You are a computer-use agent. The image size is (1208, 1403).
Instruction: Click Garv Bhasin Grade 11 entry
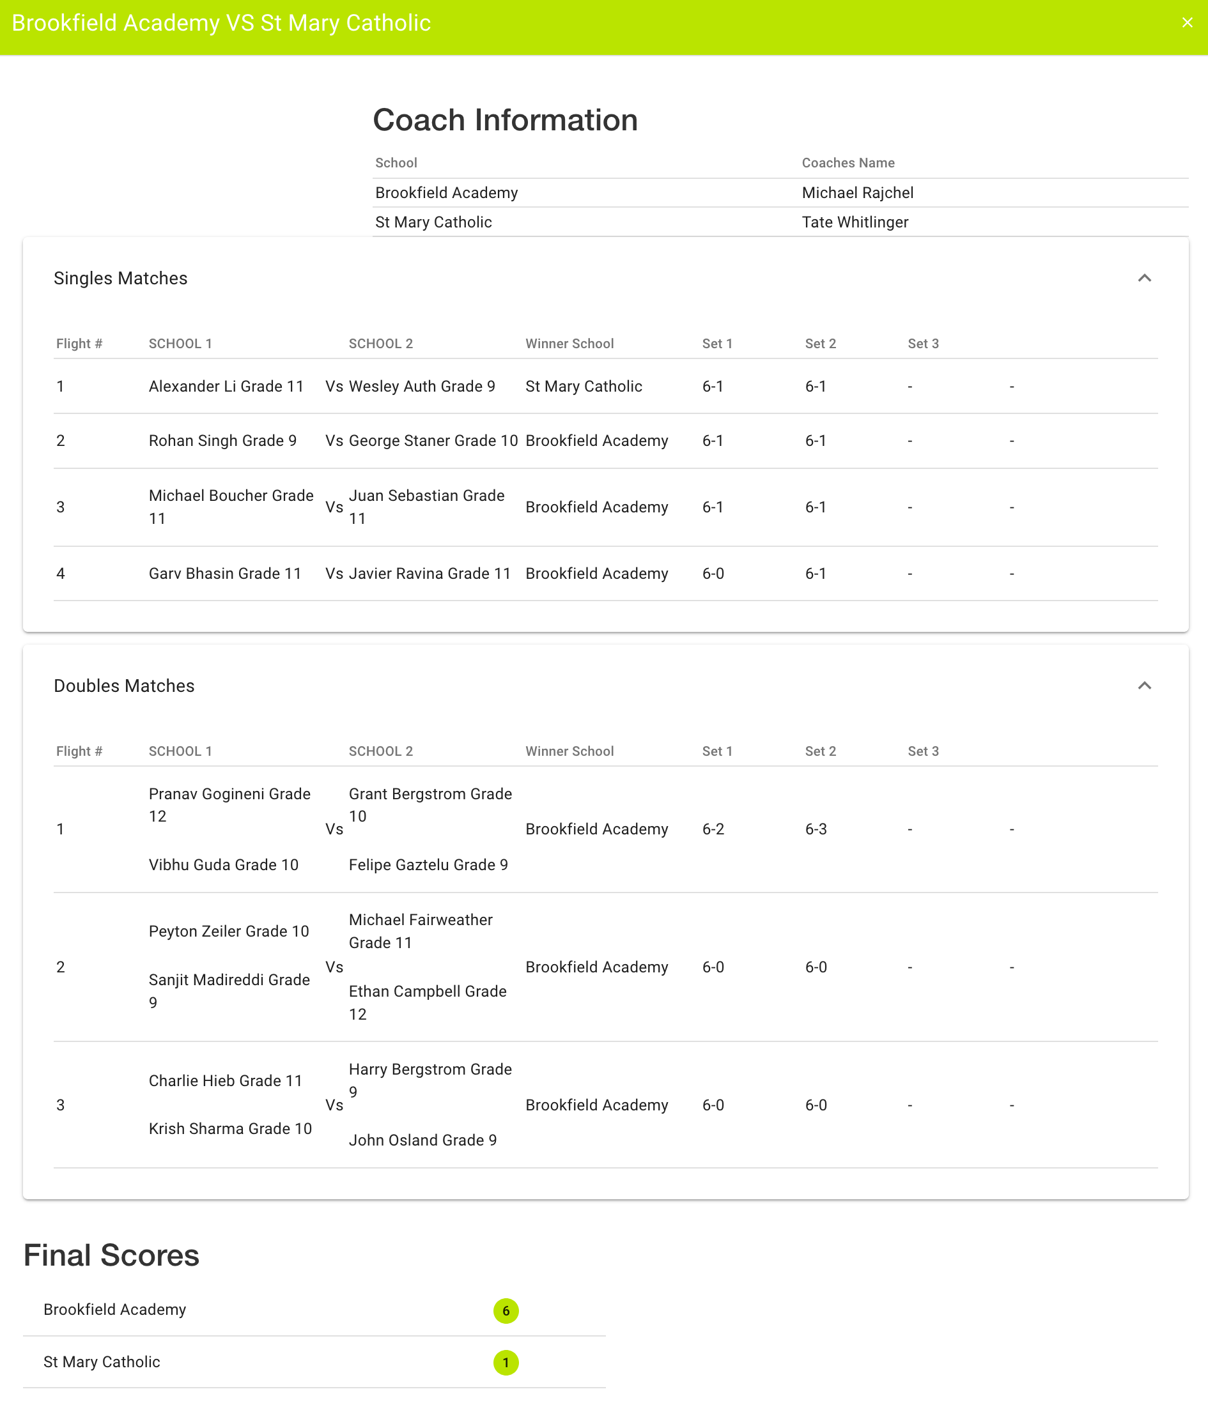225,574
